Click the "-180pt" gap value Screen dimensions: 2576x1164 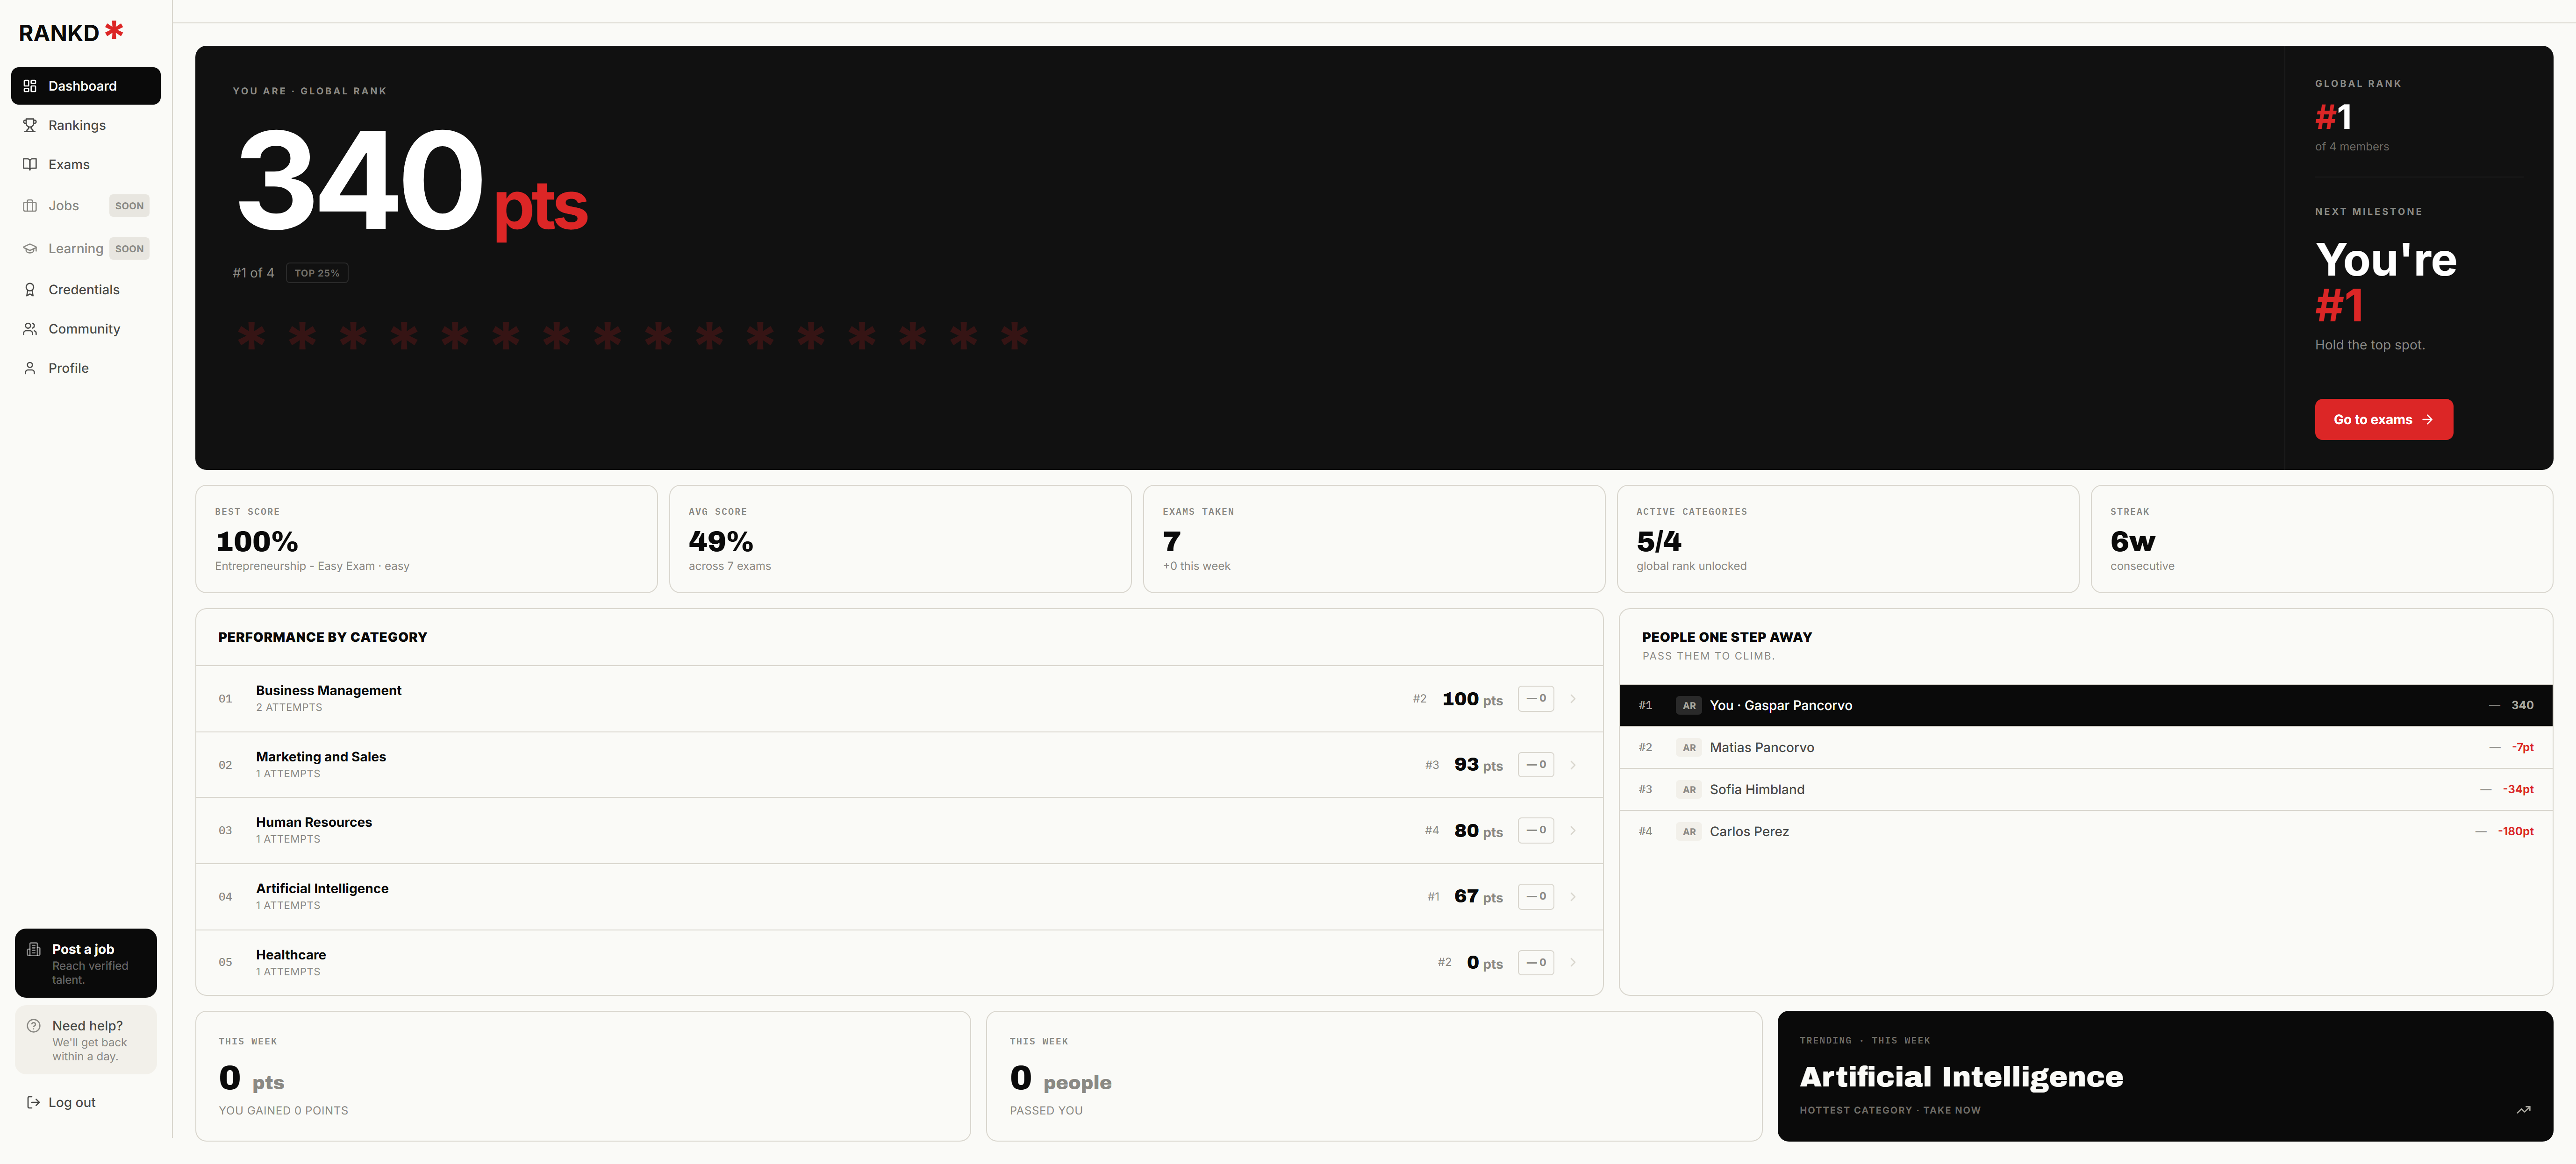point(2516,831)
